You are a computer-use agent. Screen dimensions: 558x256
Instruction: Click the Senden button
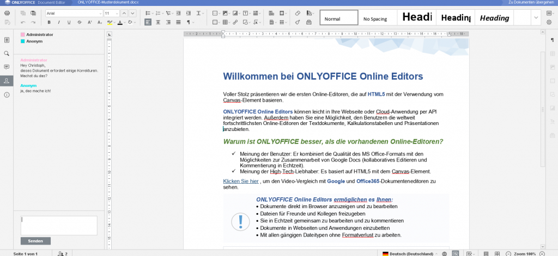point(35,241)
